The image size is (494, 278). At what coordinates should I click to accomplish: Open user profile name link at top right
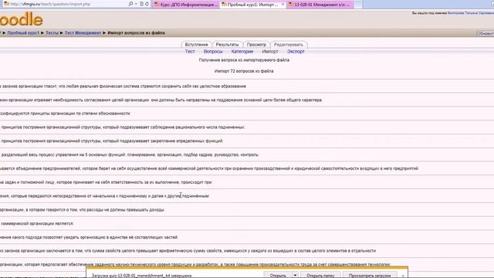click(471, 13)
